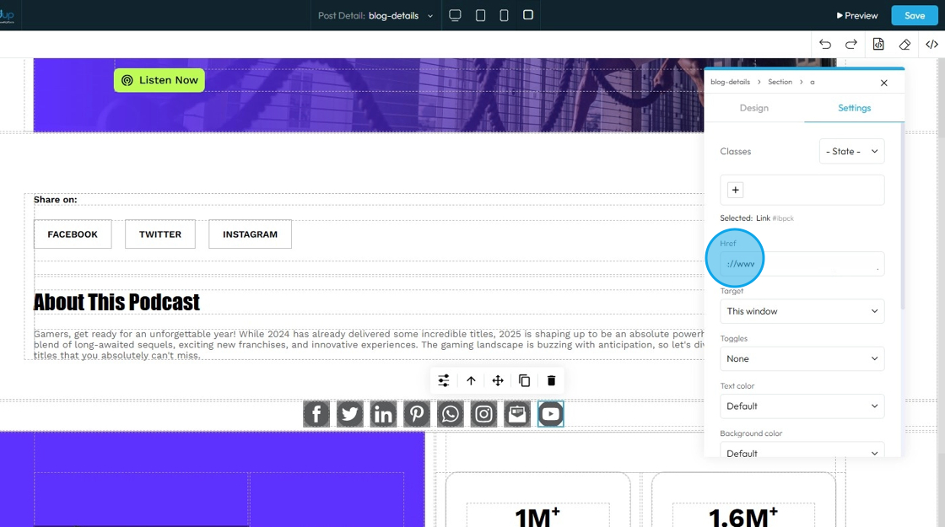Image resolution: width=945 pixels, height=527 pixels.
Task: Select the Pinterest social icon
Action: (417, 414)
